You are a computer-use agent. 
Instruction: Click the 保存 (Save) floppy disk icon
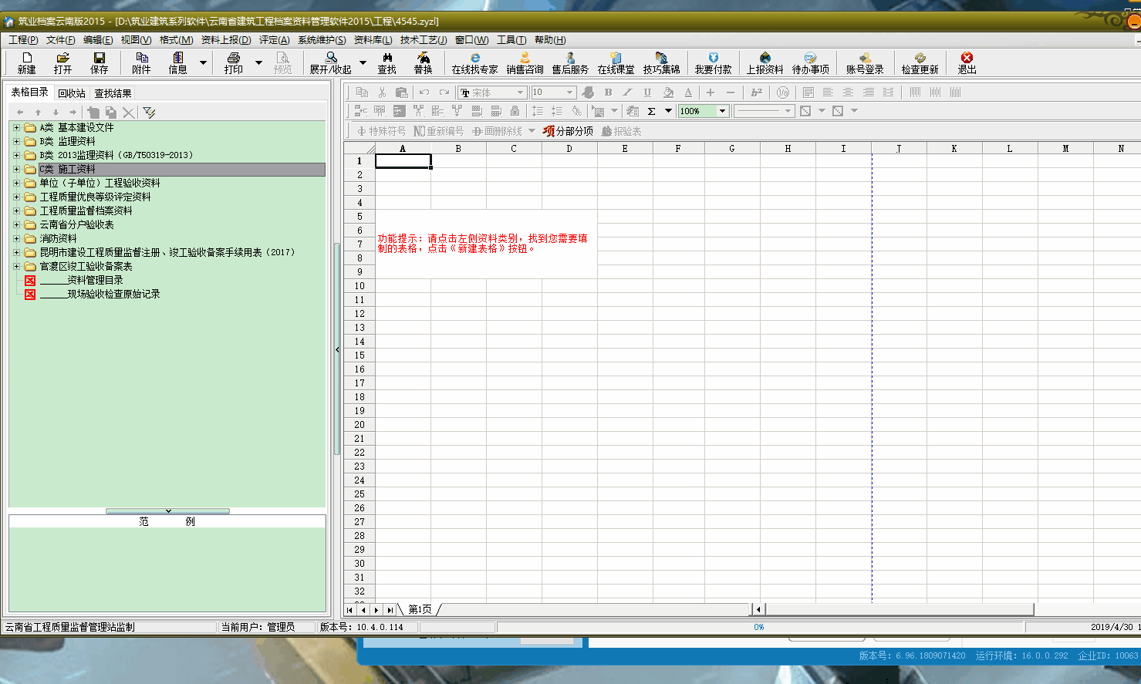(100, 62)
